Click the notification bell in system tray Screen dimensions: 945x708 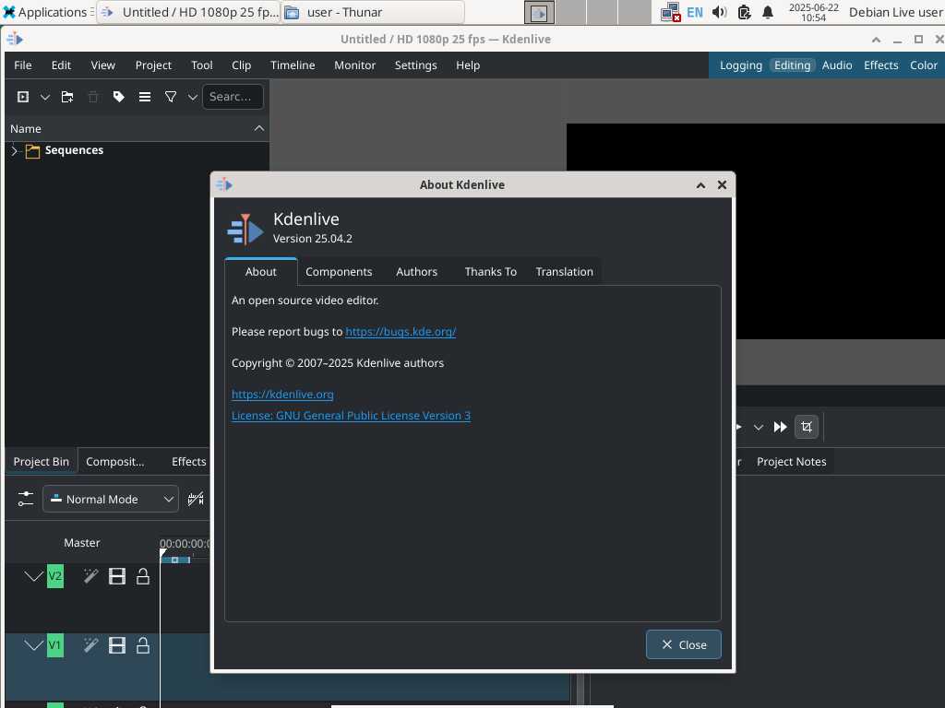pos(768,12)
